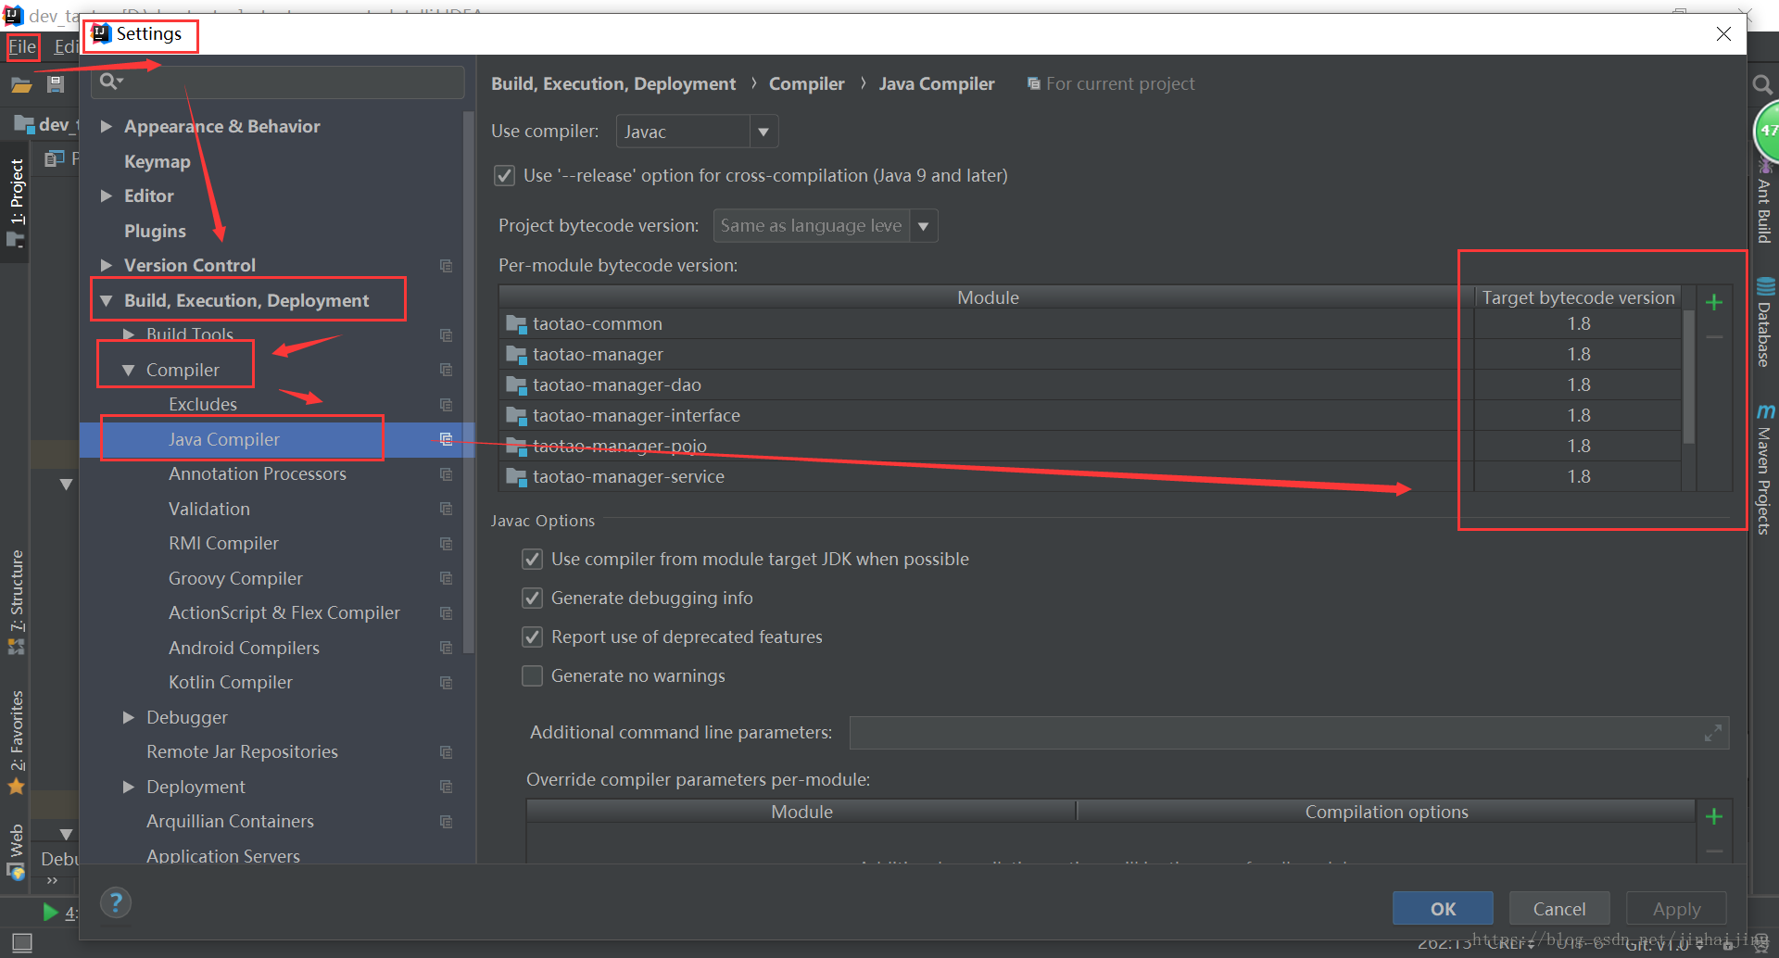1779x958 pixels.
Task: Select Annotation Processors settings page
Action: pyautogui.click(x=258, y=474)
